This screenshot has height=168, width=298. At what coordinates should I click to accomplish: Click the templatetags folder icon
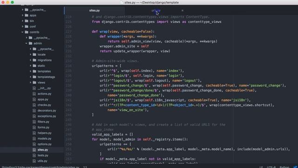point(34,77)
